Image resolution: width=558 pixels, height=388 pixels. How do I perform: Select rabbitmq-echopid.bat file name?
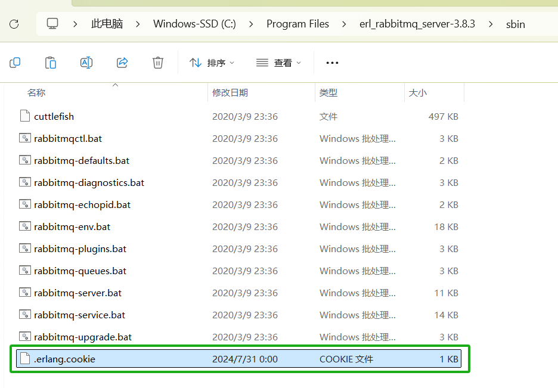[x=82, y=205]
